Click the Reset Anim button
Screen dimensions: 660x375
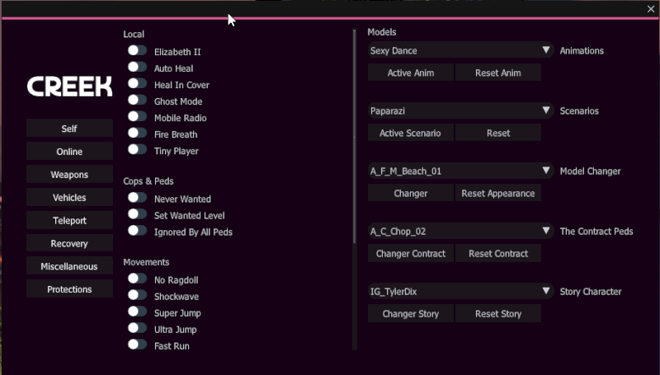click(498, 73)
